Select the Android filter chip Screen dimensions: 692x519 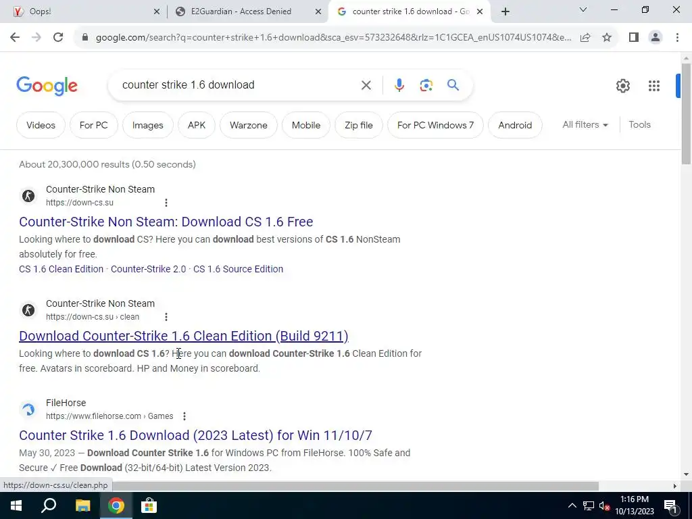point(515,125)
